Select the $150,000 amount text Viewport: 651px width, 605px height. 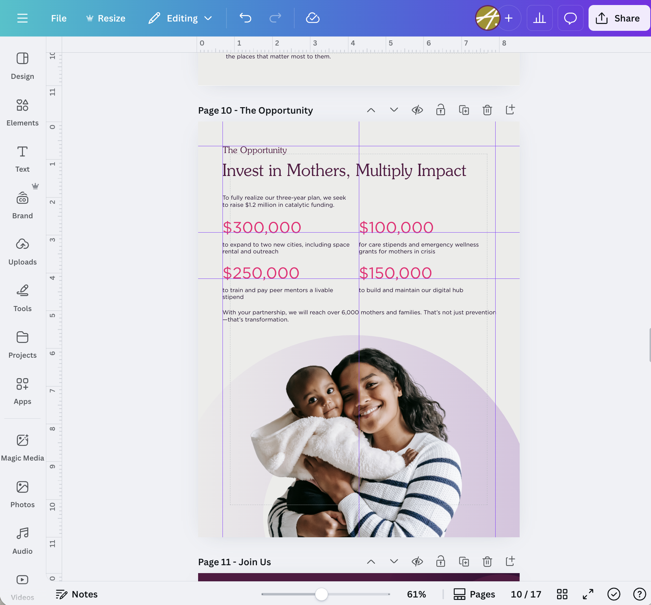coord(395,273)
